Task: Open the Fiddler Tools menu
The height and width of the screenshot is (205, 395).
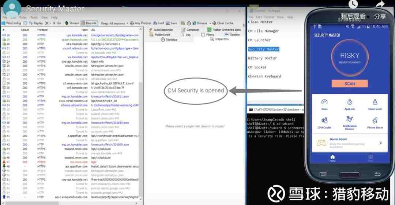Action: coord(34,18)
